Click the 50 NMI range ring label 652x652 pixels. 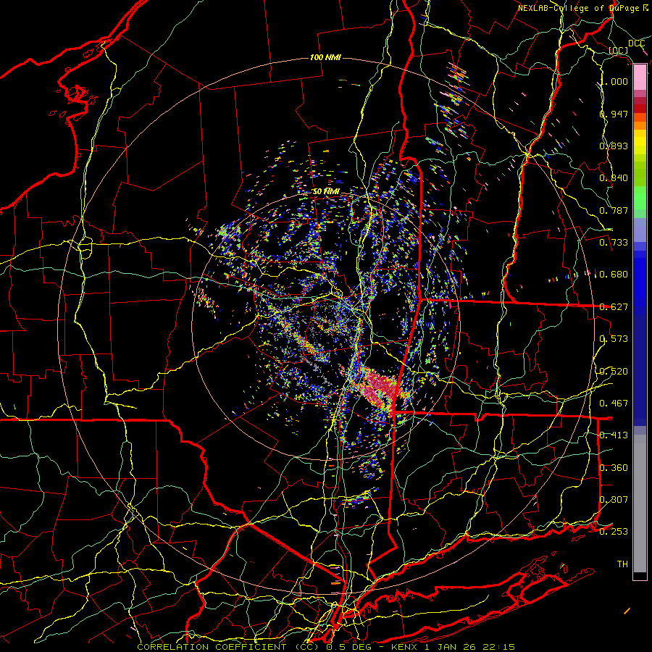325,192
